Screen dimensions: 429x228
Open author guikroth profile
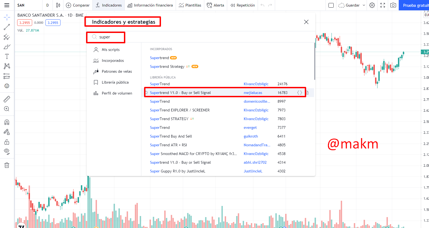(251, 136)
